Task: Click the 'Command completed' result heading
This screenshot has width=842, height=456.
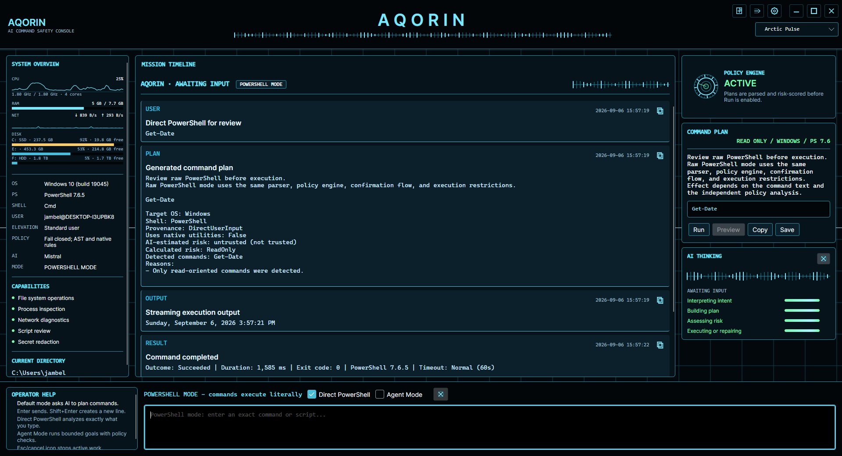Action: click(182, 357)
